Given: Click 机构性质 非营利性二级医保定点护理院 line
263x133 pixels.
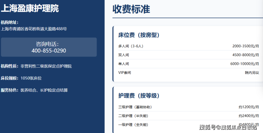Looking at the screenshot, I should tap(36, 66).
